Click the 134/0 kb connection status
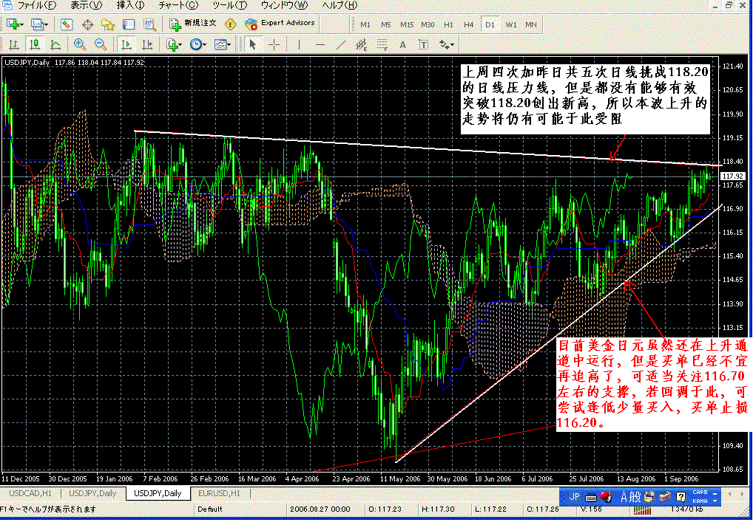The height and width of the screenshot is (522, 753). 687,509
